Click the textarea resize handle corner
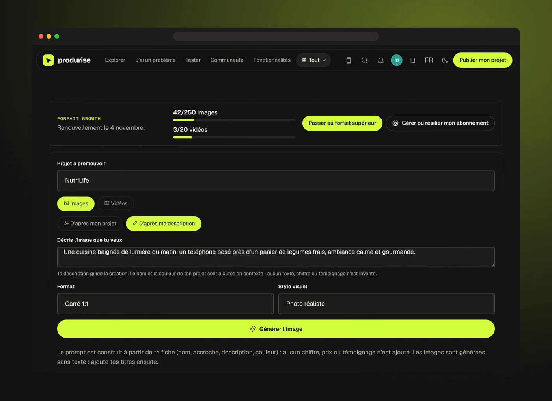The image size is (552, 401). click(493, 265)
